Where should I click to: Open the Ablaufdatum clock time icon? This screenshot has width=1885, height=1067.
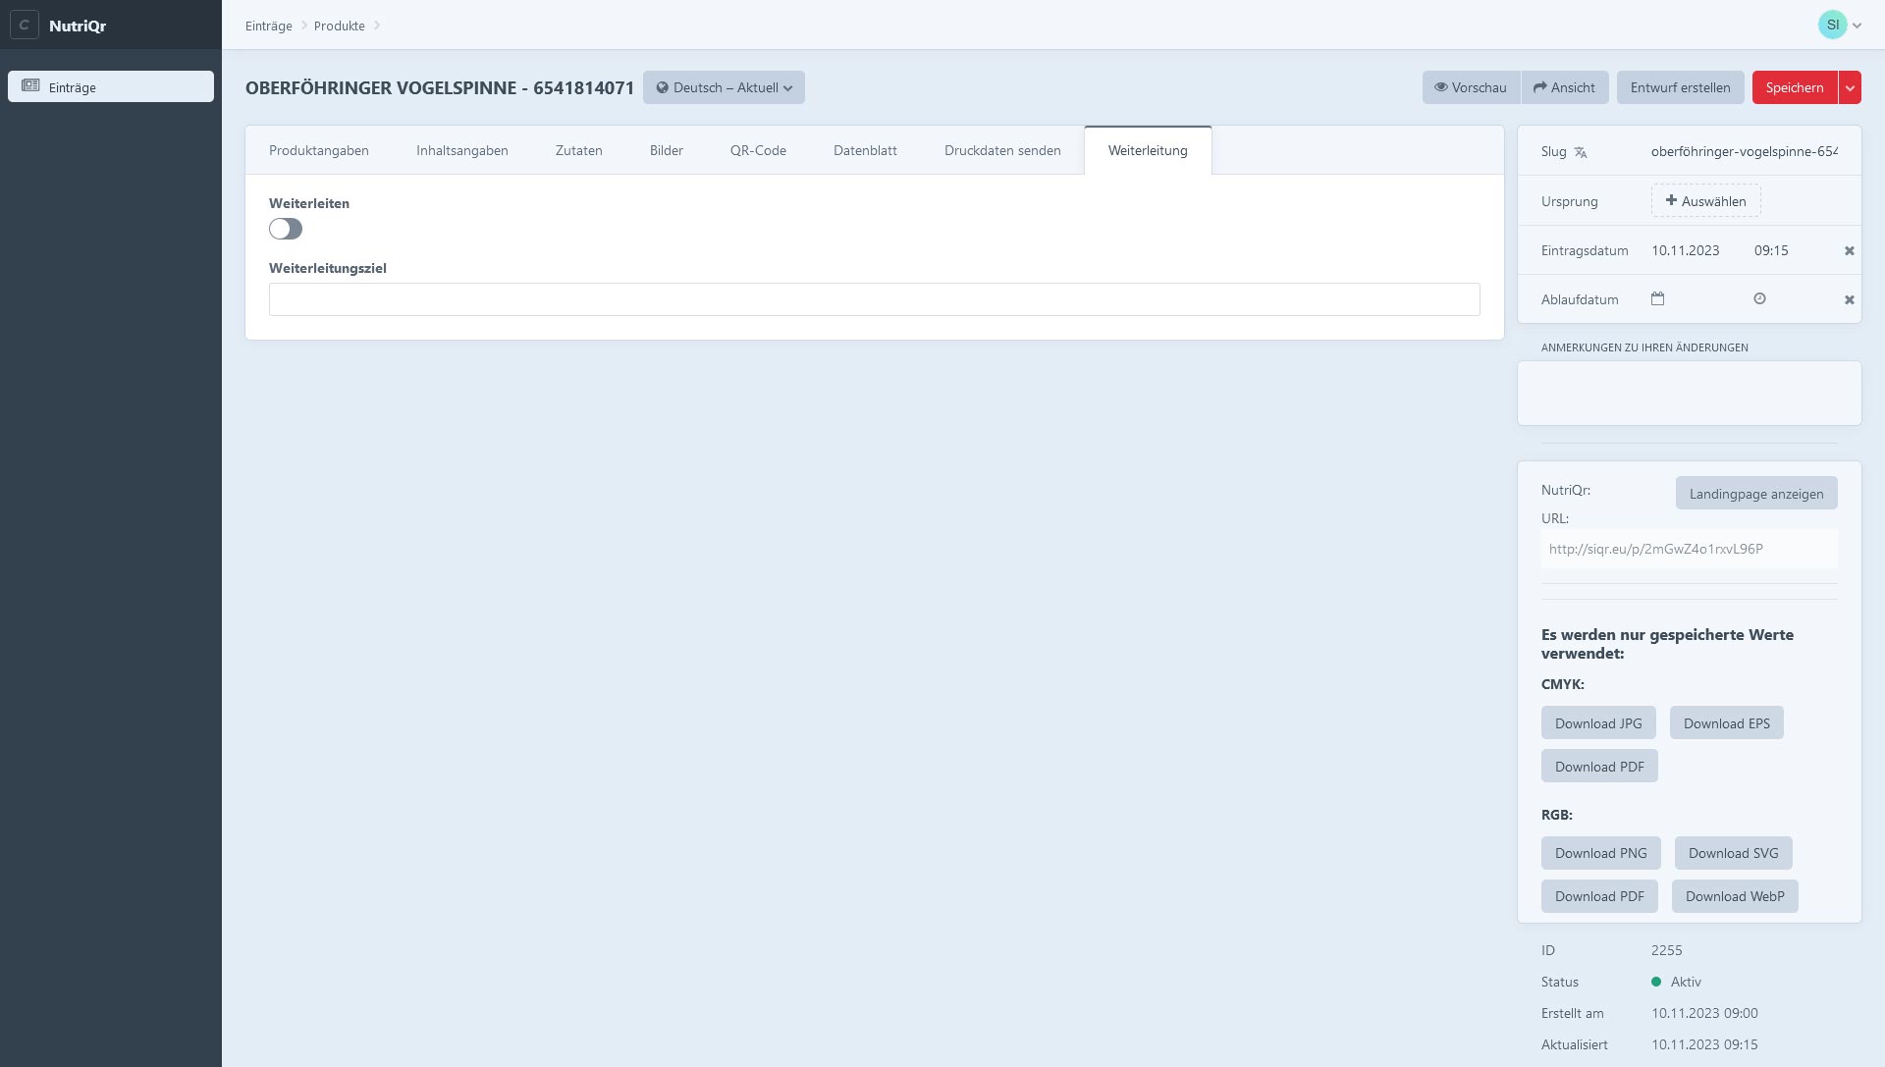(1759, 299)
